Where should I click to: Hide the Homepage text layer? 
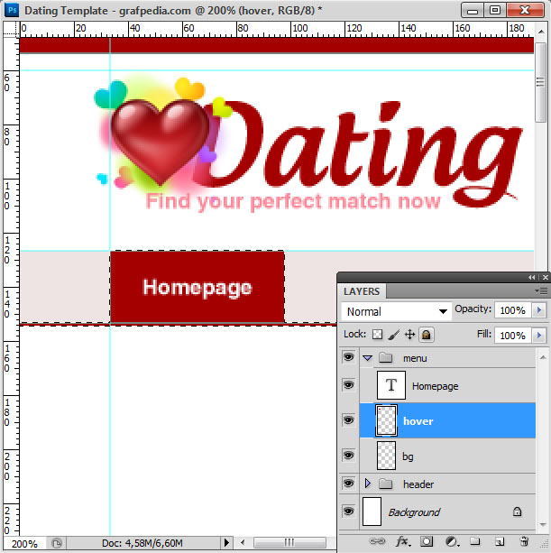[x=348, y=385]
